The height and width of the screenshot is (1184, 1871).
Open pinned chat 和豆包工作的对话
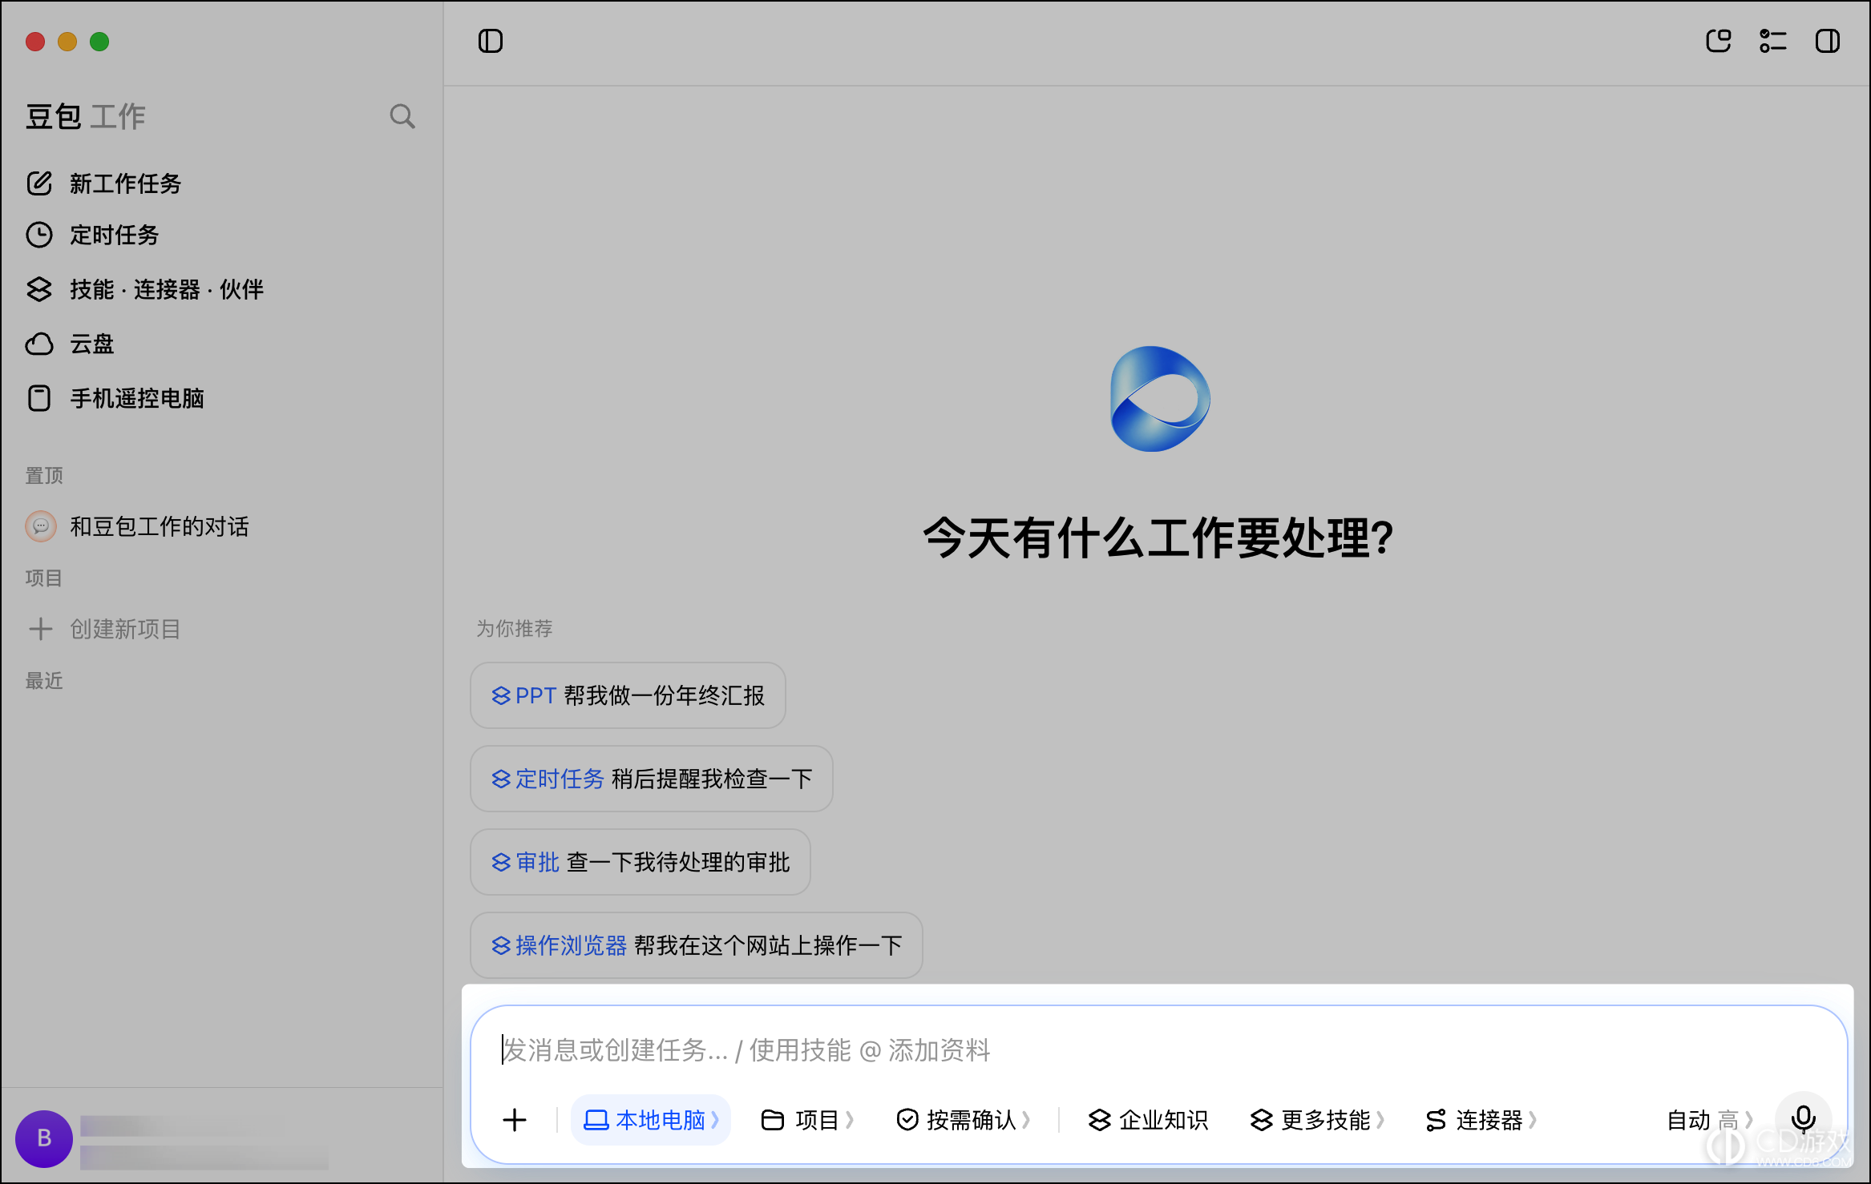click(x=138, y=526)
